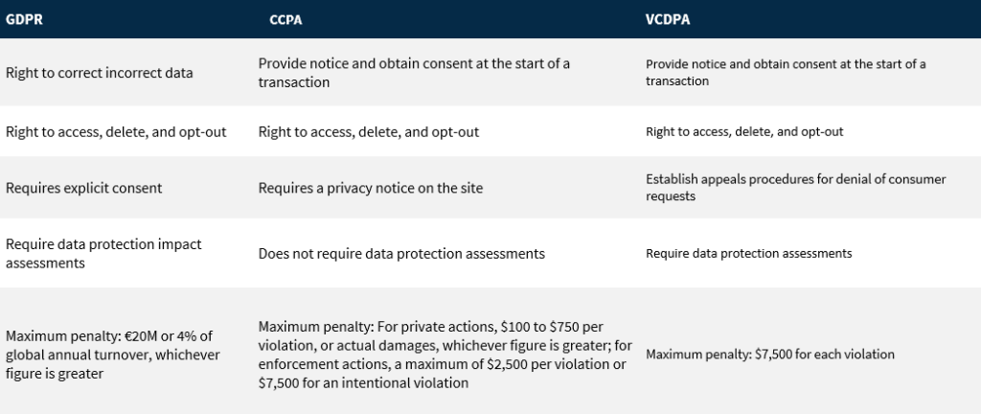
Task: Click CCPA "Provide notice and obtain consent" cell
Action: (414, 73)
